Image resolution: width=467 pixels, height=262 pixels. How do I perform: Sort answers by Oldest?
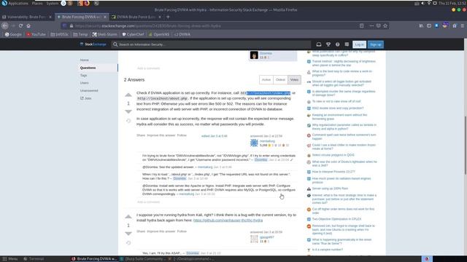[x=280, y=79]
